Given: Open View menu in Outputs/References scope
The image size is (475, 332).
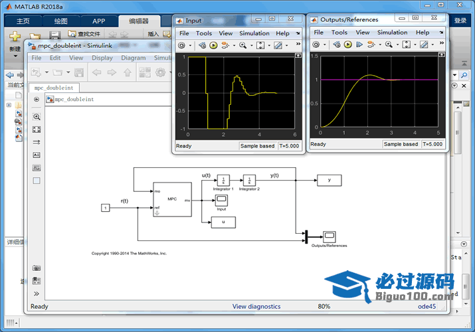Looking at the screenshot, I should pyautogui.click(x=363, y=33).
